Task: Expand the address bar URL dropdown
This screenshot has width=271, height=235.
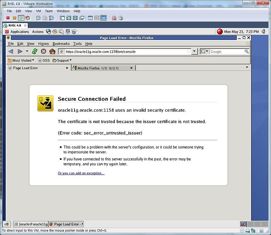Action: (194, 51)
